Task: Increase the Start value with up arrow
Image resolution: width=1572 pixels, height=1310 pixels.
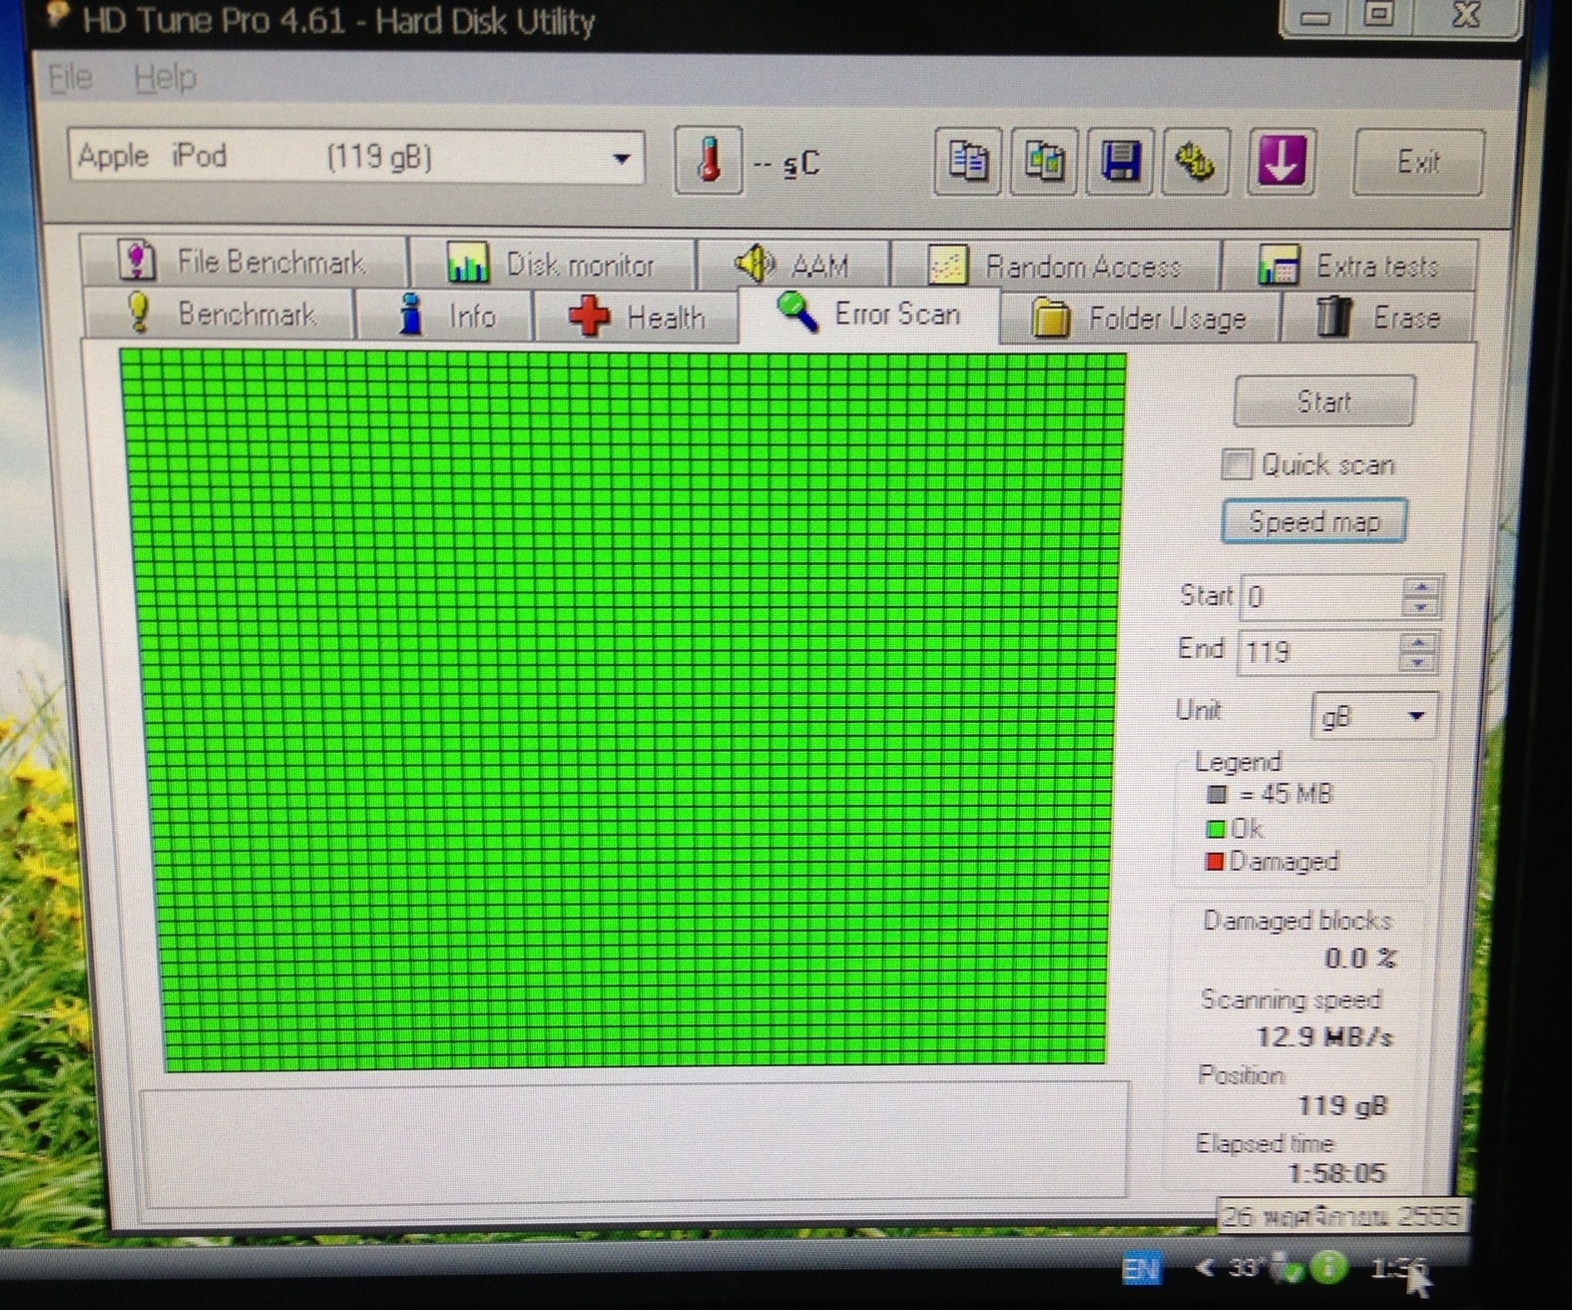Action: click(x=1420, y=587)
